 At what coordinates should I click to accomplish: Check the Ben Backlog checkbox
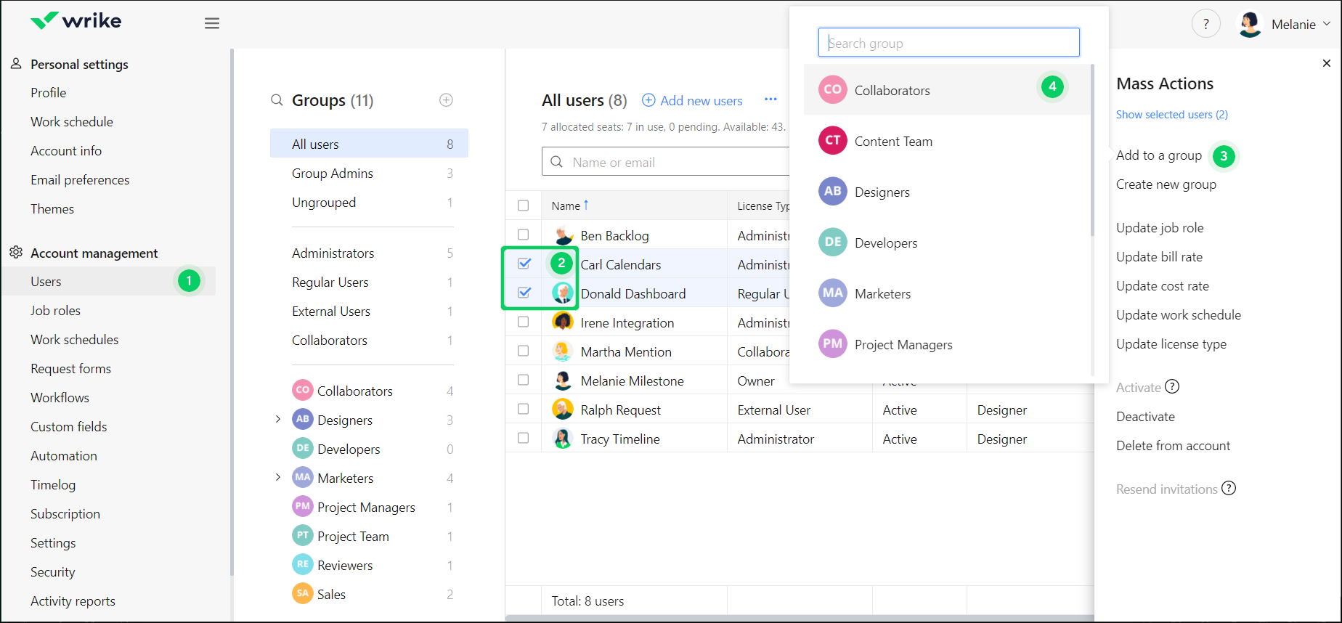[x=524, y=235]
